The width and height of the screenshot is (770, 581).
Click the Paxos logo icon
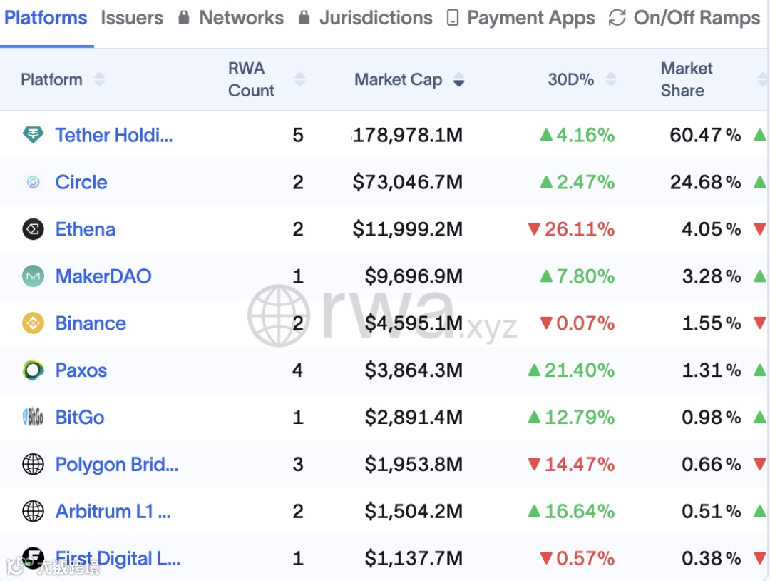(34, 370)
